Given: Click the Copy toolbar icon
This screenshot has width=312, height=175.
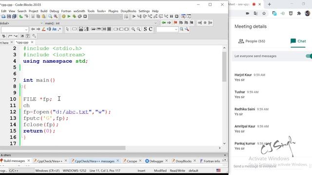Looking at the screenshot, I should 38,17.
